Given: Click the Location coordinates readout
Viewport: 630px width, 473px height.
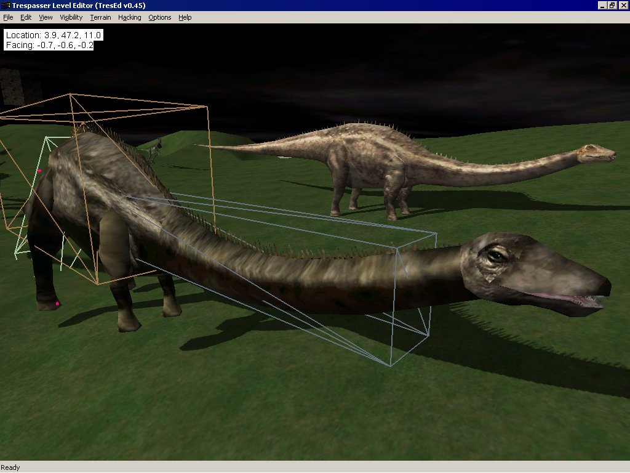Looking at the screenshot, I should [x=54, y=35].
